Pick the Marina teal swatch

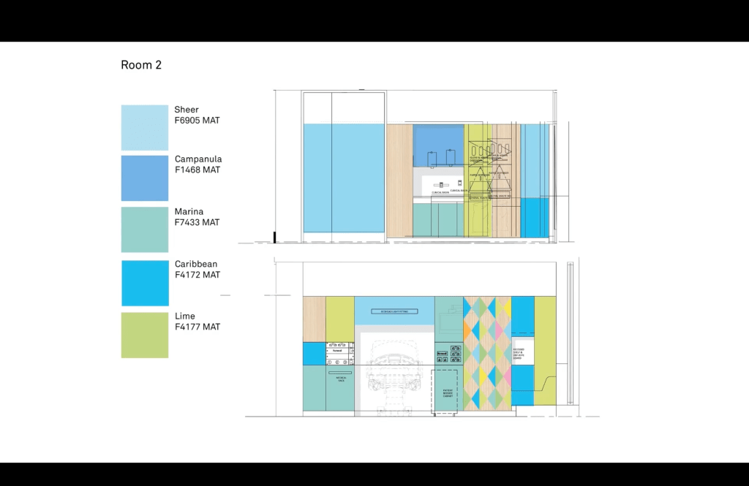144,229
